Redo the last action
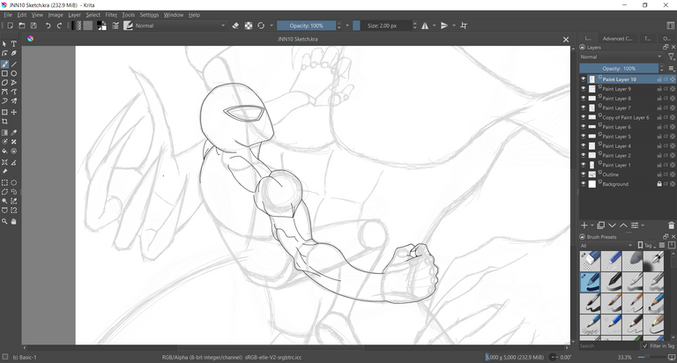The image size is (677, 363). click(x=60, y=26)
